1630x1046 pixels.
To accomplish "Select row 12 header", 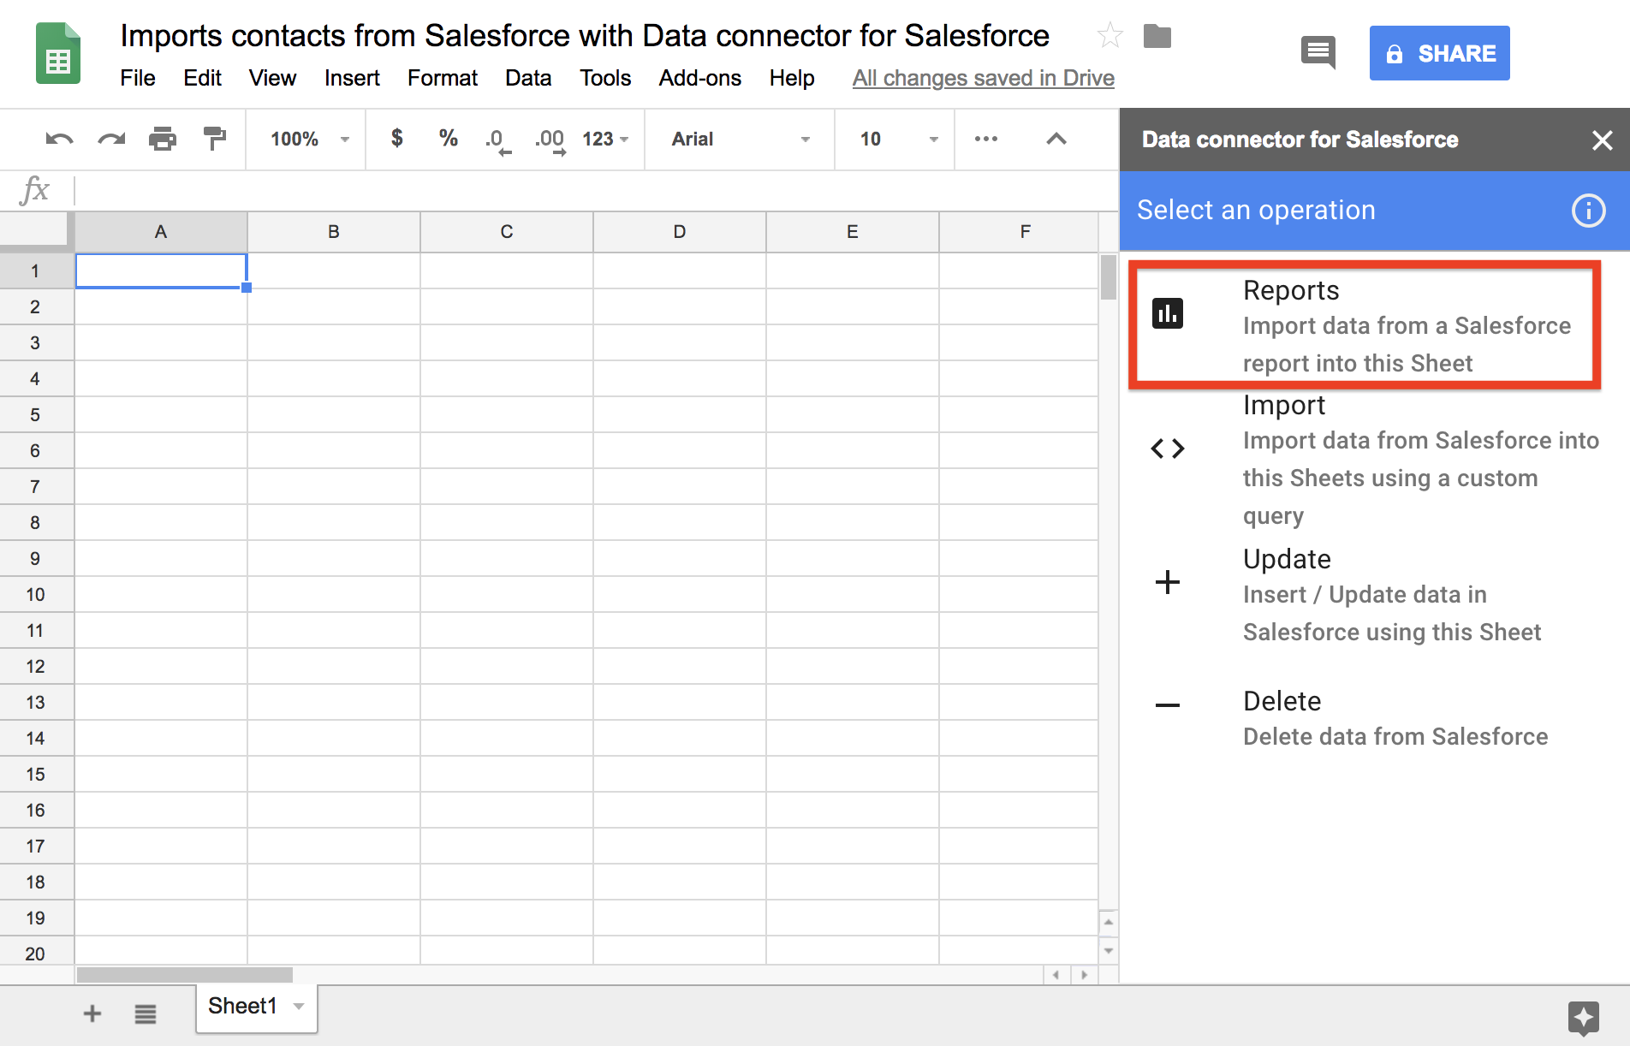I will (x=36, y=667).
